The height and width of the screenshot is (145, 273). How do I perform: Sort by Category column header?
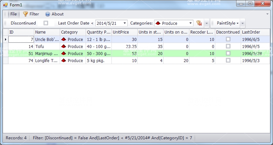tap(73, 32)
